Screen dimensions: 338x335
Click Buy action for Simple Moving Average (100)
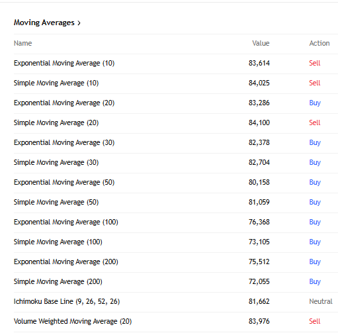pyautogui.click(x=315, y=242)
